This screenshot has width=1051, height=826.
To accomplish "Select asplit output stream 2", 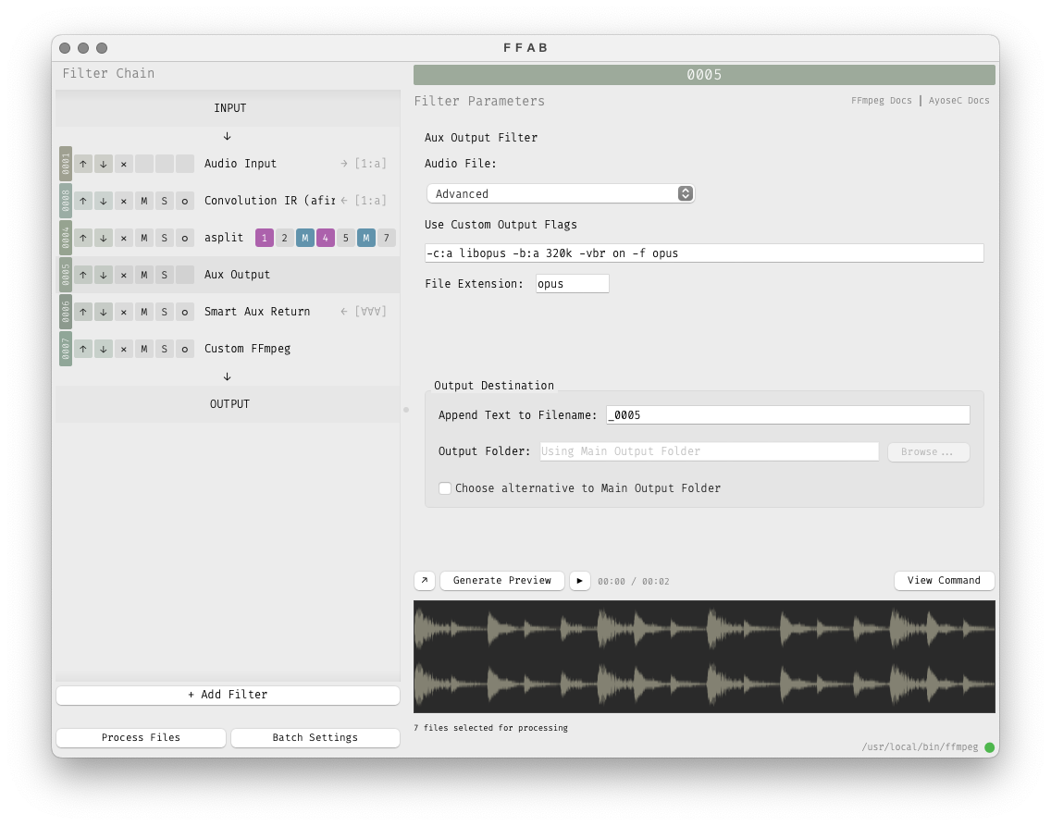I will 285,238.
